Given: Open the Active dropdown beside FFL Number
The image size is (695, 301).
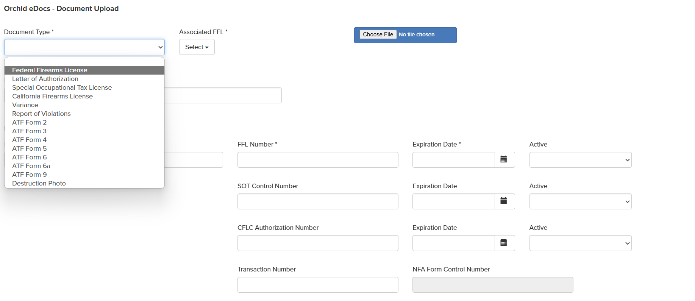Looking at the screenshot, I should point(580,160).
